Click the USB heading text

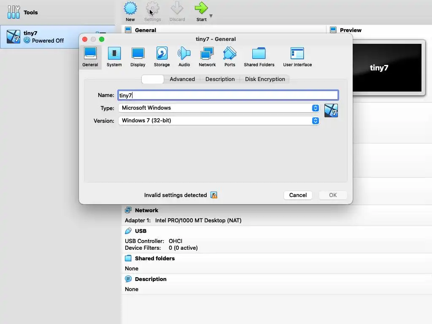(140, 231)
